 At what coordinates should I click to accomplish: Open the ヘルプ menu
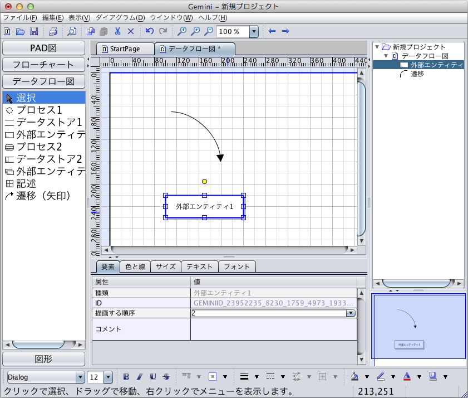coord(213,18)
